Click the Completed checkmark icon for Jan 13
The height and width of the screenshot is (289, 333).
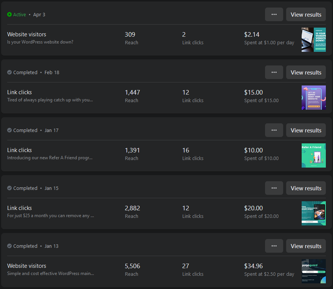tap(9, 246)
